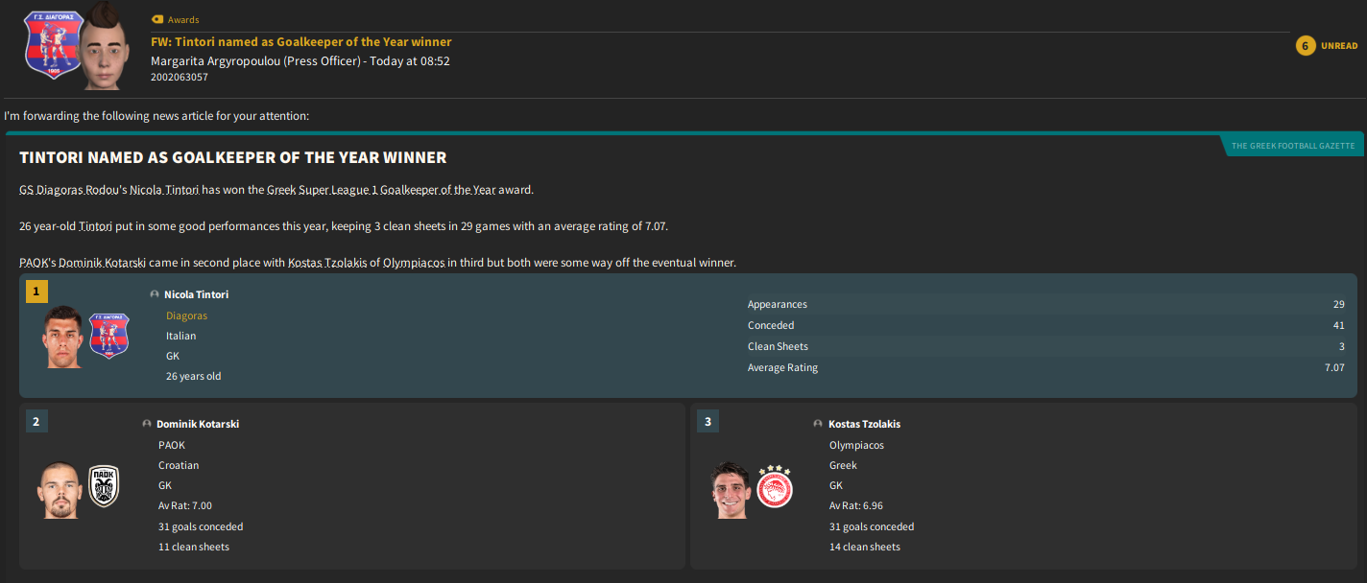Click Dominik Kotarski's face photo
Viewport: 1367px width, 583px height.
pos(60,489)
